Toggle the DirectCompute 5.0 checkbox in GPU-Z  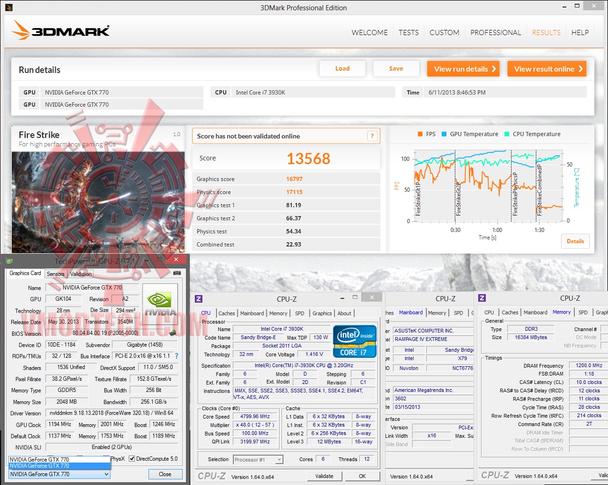(x=132, y=459)
